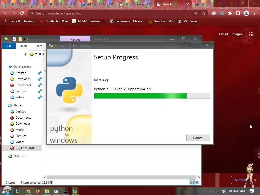
Task: Open Firefox from the taskbar
Action: pos(38,191)
